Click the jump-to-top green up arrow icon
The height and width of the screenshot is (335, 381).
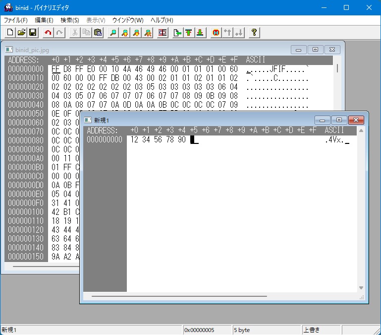189,32
